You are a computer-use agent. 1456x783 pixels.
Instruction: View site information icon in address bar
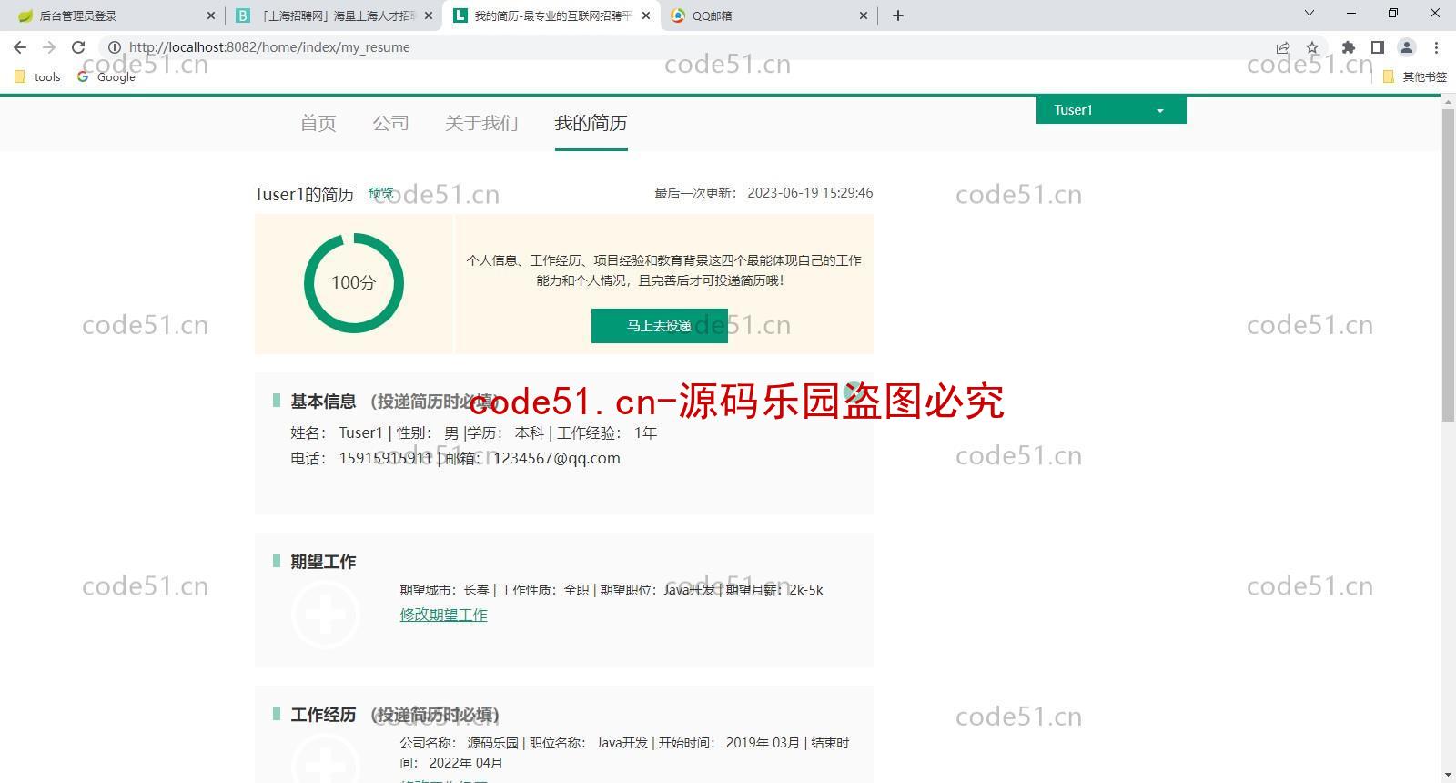tap(115, 47)
